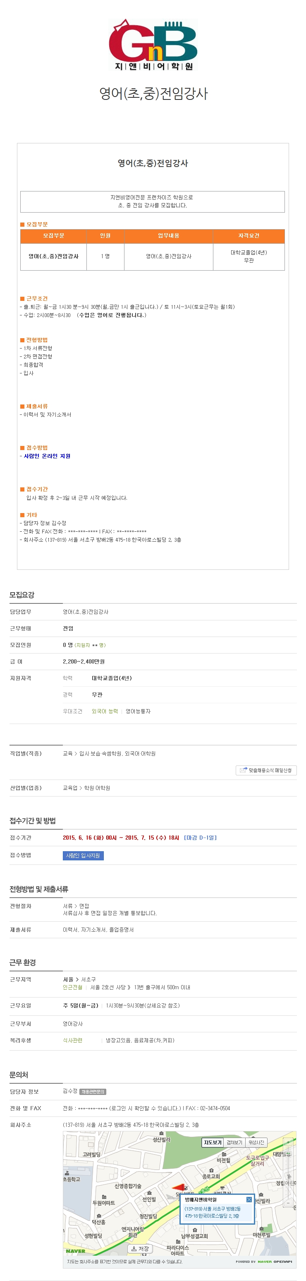Click the GnB 지앤비어학원 logo
Viewport: 306px width, 1281px height.
(x=153, y=45)
